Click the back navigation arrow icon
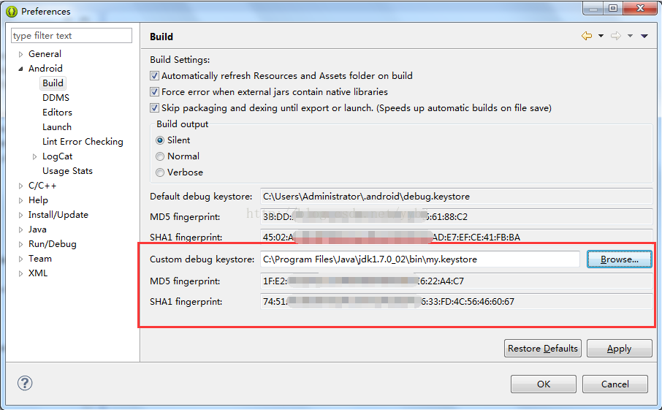 (587, 36)
